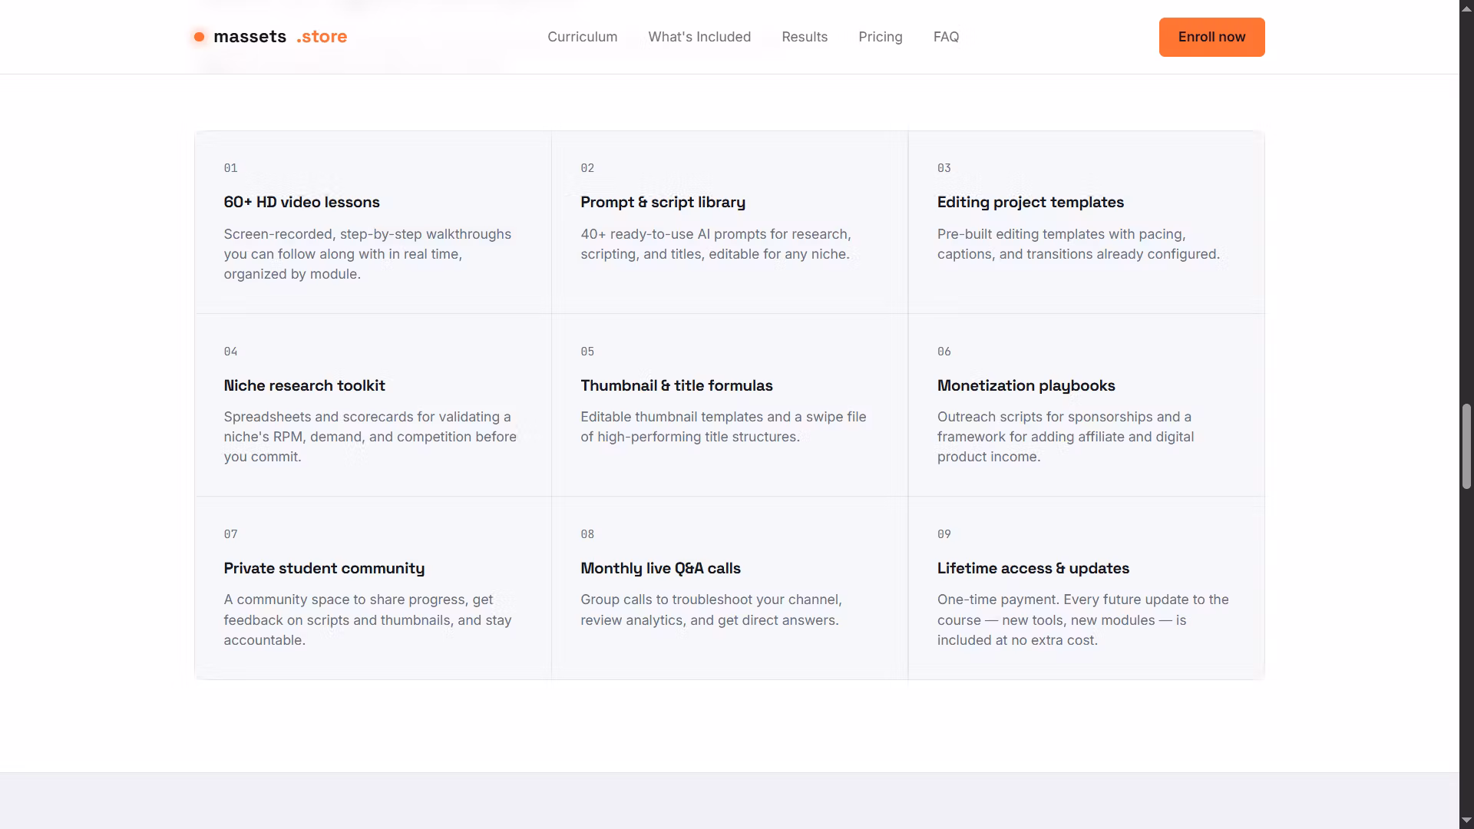Click the Enroll now button
The height and width of the screenshot is (829, 1474).
1211,37
